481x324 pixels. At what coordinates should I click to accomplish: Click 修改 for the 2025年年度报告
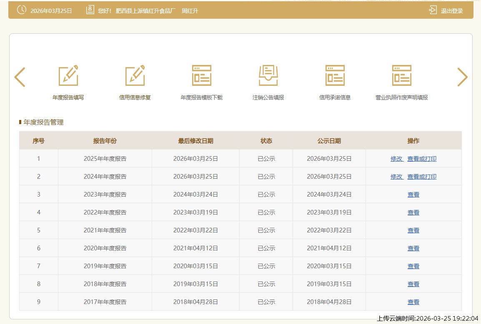[396, 159]
